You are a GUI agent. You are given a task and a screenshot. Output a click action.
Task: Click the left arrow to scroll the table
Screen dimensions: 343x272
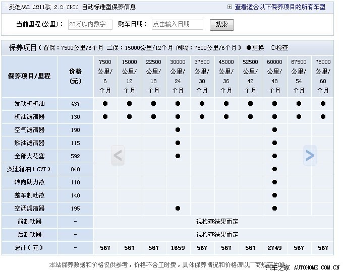pos(118,155)
